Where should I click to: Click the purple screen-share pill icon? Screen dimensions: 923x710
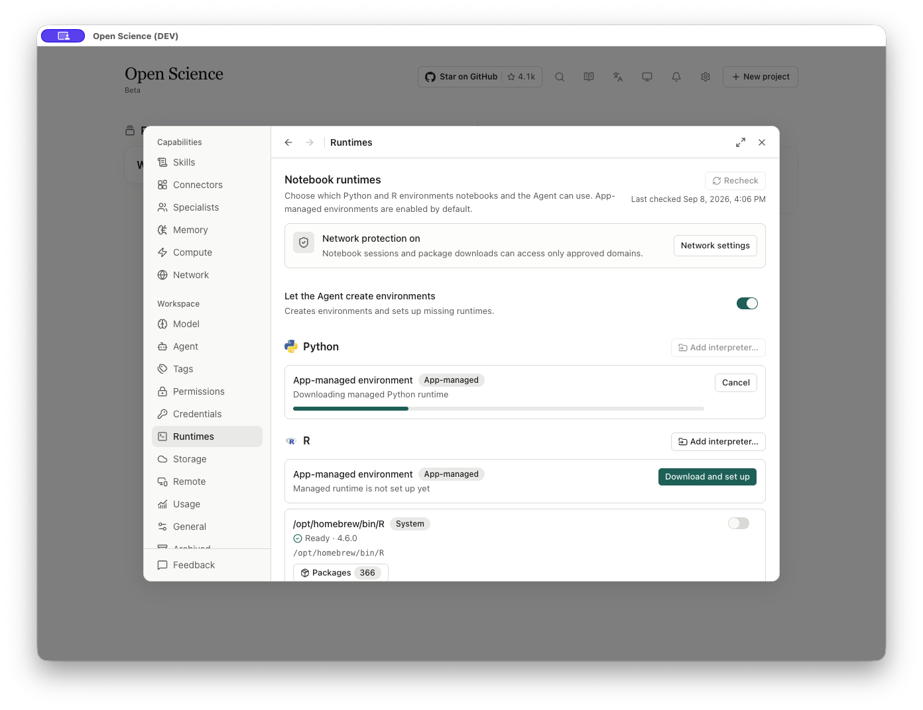click(x=63, y=36)
